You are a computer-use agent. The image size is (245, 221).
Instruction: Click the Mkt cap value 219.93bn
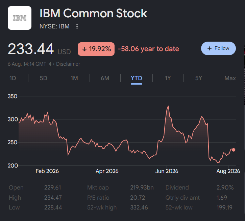pyautogui.click(x=142, y=187)
